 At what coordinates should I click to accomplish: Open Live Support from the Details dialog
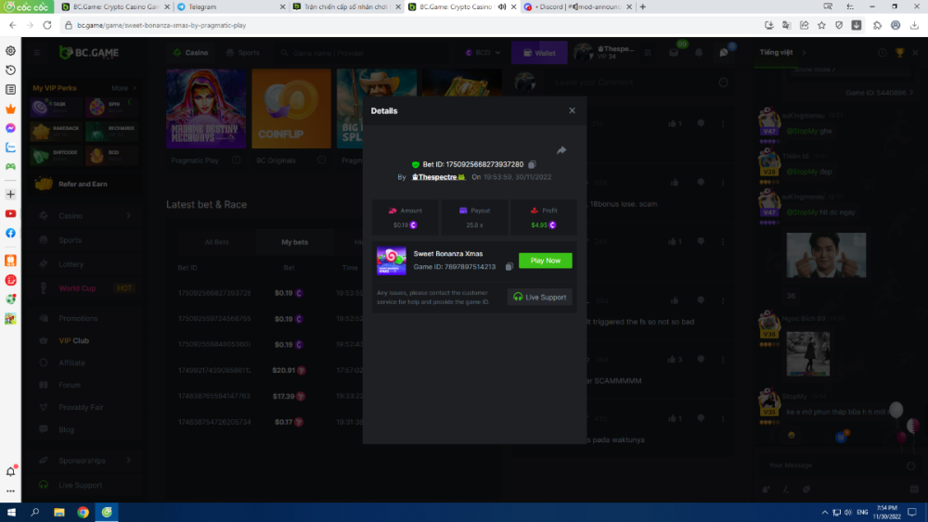[540, 297]
